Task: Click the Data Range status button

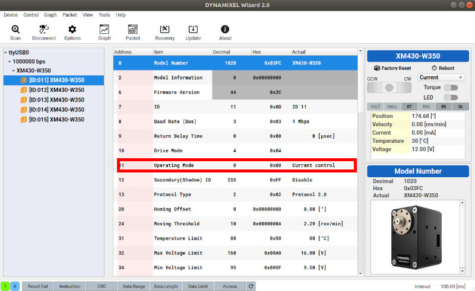Action: tap(134, 286)
